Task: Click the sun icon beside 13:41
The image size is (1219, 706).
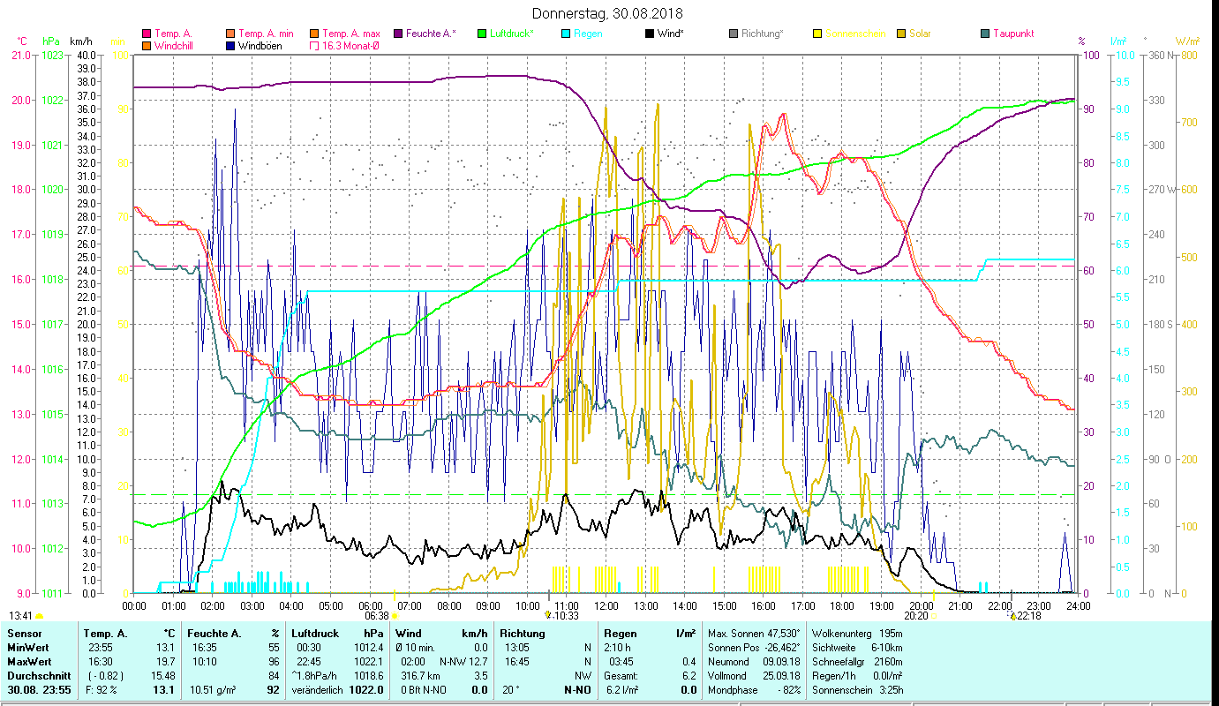Action: click(39, 616)
